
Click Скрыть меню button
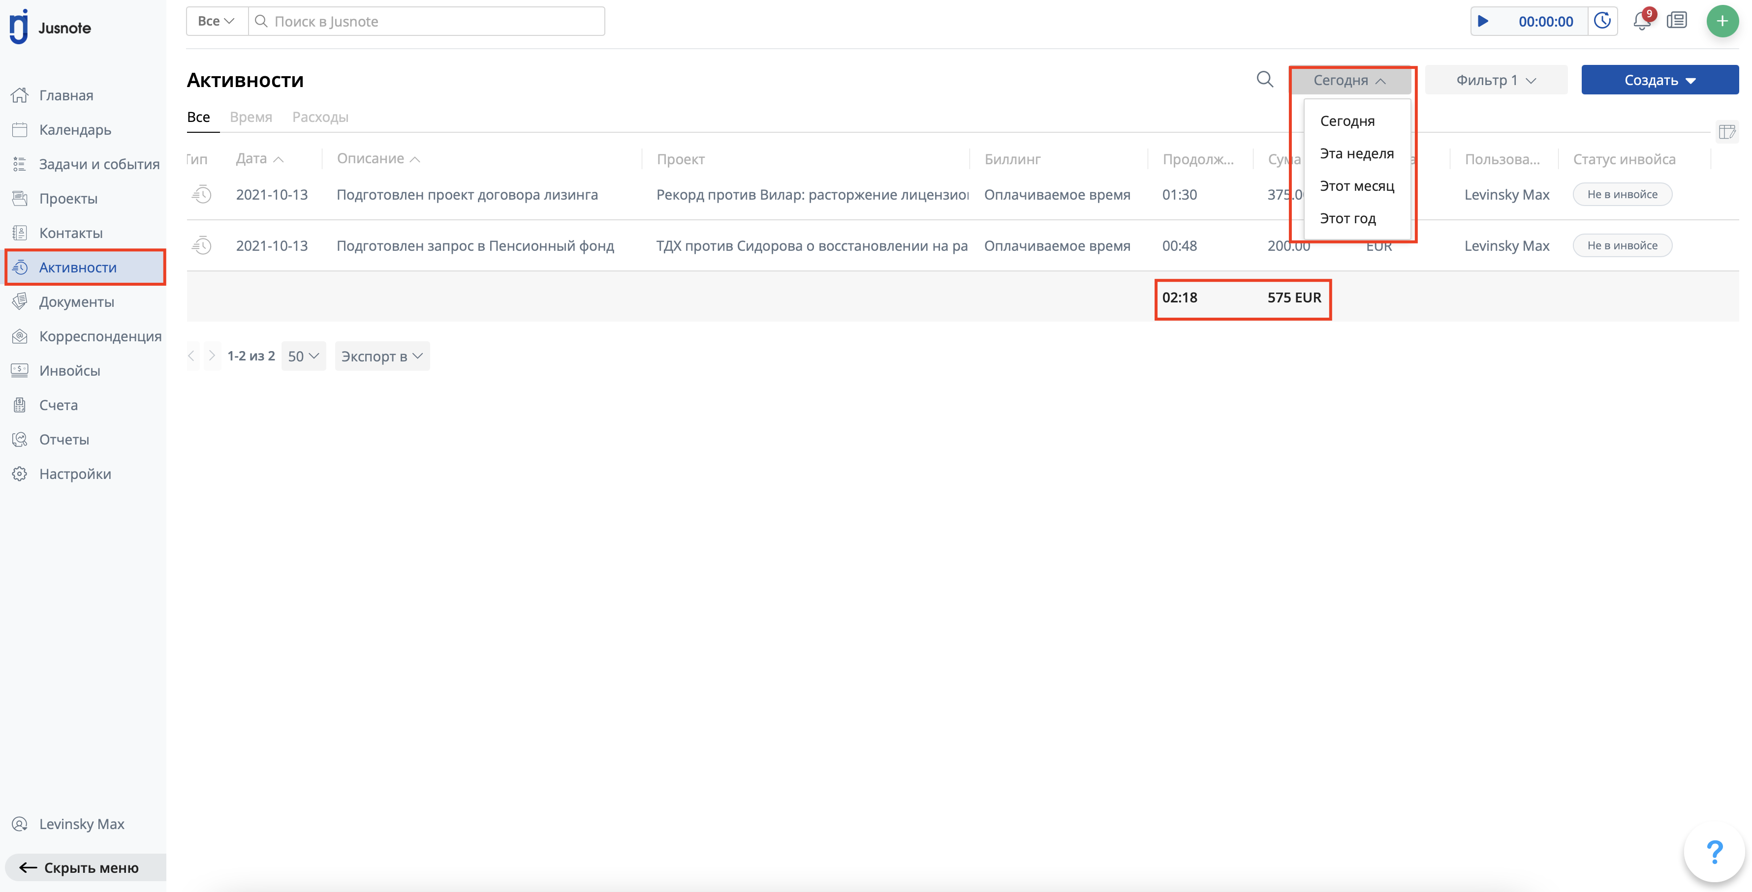click(x=85, y=867)
